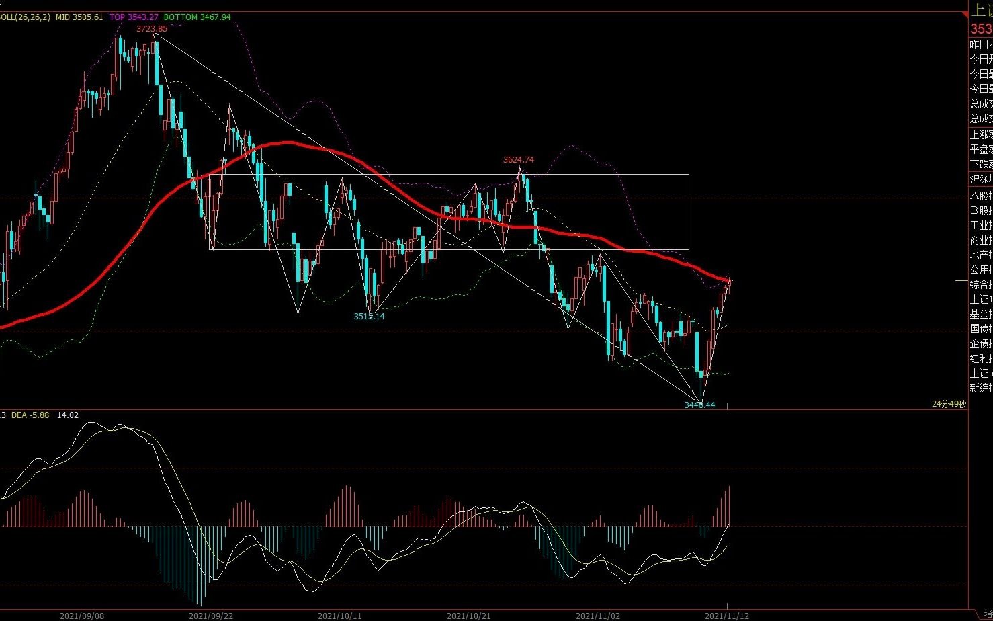Click the 3723.85 high price label

click(152, 29)
